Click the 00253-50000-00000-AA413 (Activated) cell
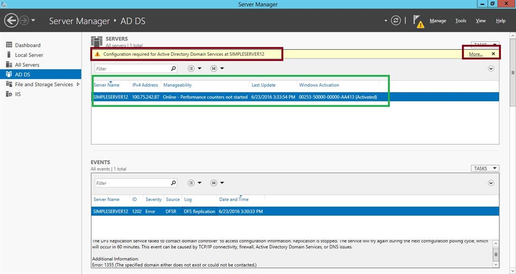Screen dimensions: 516x274 point(338,97)
